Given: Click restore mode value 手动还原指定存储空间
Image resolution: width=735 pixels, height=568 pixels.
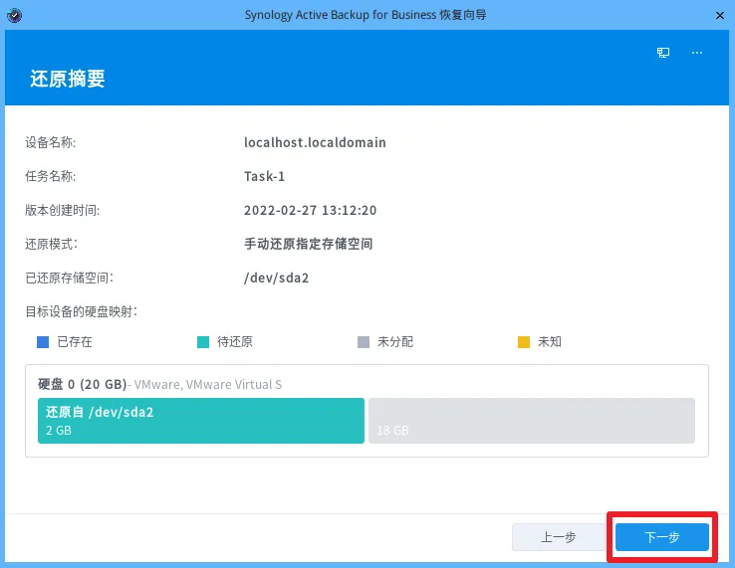Looking at the screenshot, I should click(x=309, y=244).
